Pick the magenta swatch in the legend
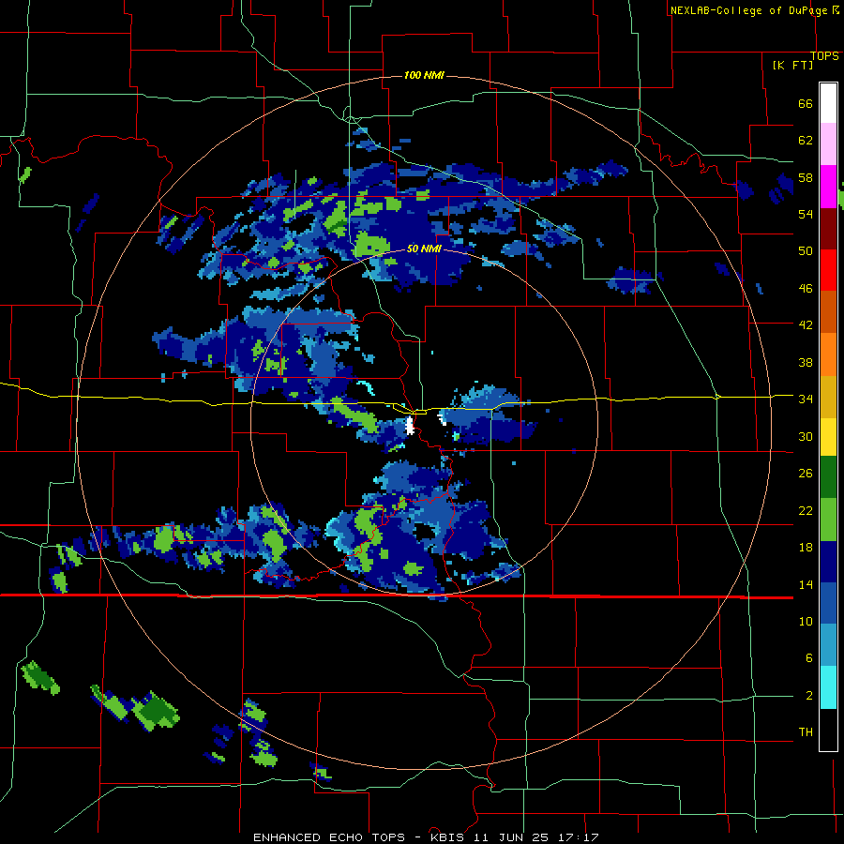The image size is (844, 844). 828,187
